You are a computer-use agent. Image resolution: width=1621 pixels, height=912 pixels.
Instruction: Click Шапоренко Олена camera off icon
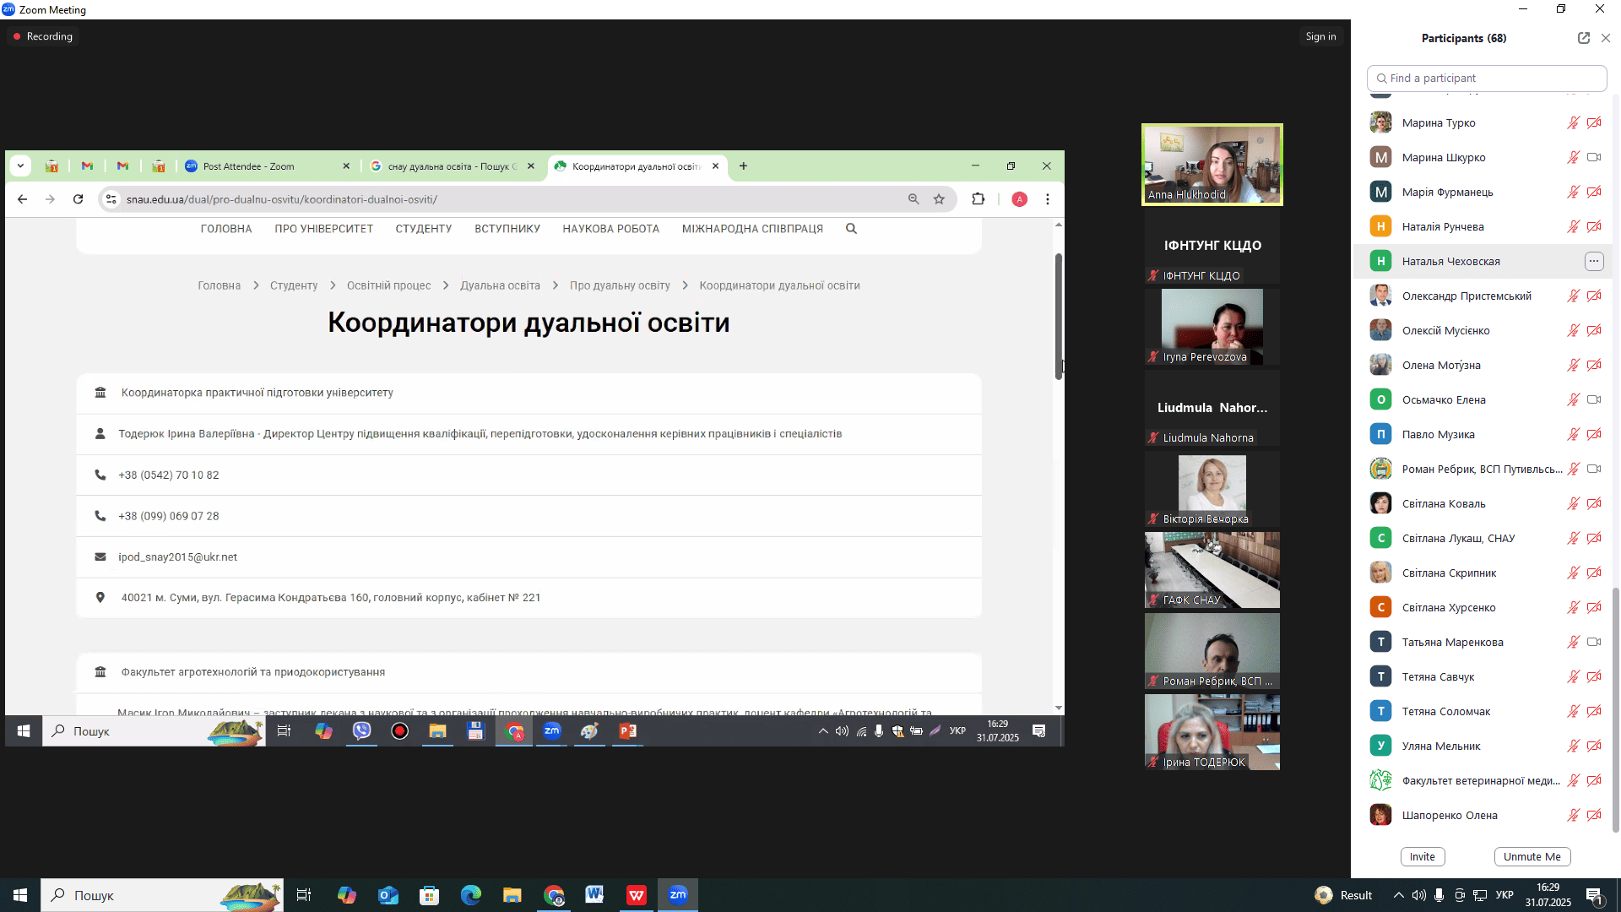[x=1594, y=815]
